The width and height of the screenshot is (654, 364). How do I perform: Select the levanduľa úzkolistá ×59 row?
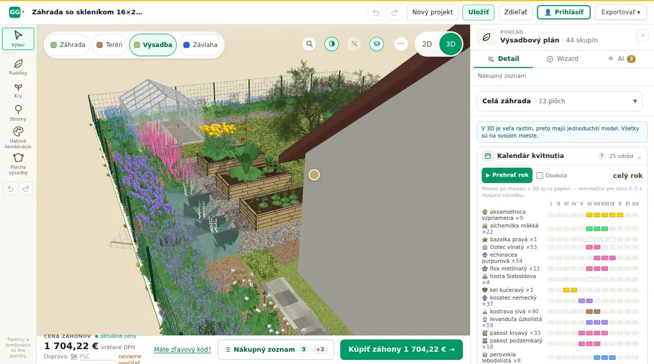560,322
